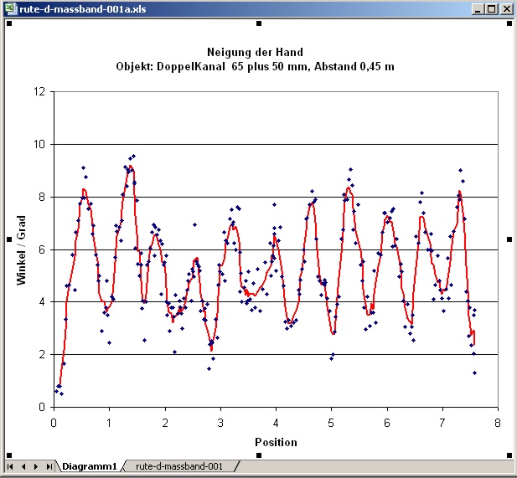The height and width of the screenshot is (478, 517).
Task: Close the rute-d-massband-001a.xls window
Action: point(505,9)
